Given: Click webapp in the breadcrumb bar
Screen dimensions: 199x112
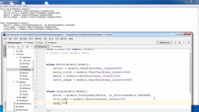Looking at the screenshot, I should 29,43.
